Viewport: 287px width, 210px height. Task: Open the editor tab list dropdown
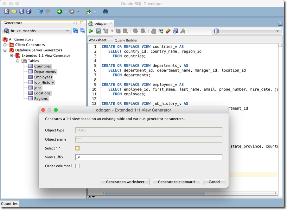(x=280, y=23)
